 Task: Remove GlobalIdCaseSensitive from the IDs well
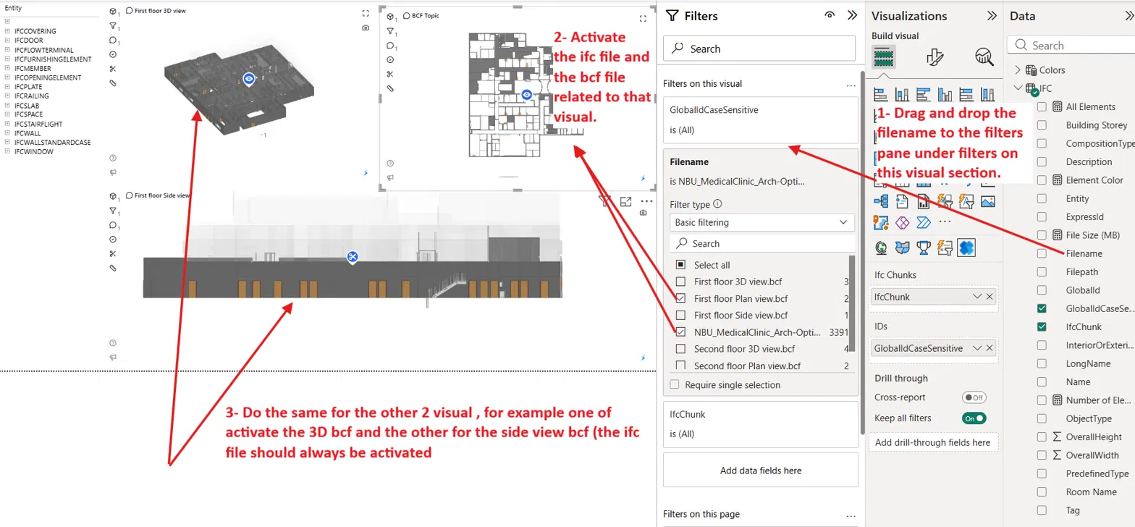(x=990, y=348)
